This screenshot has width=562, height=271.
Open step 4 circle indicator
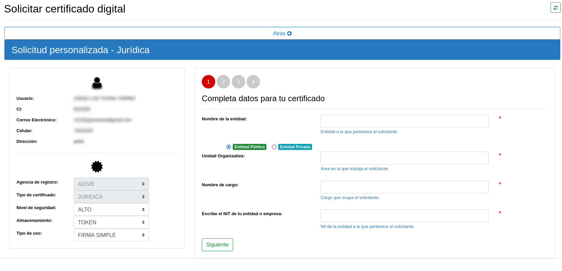click(253, 82)
